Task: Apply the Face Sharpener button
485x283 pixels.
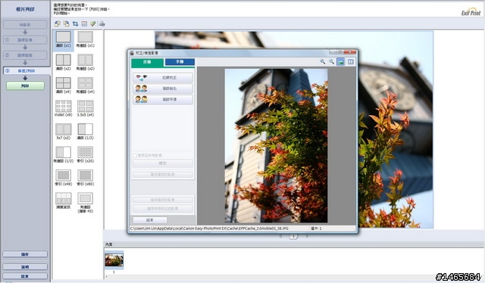Action: pyautogui.click(x=163, y=89)
